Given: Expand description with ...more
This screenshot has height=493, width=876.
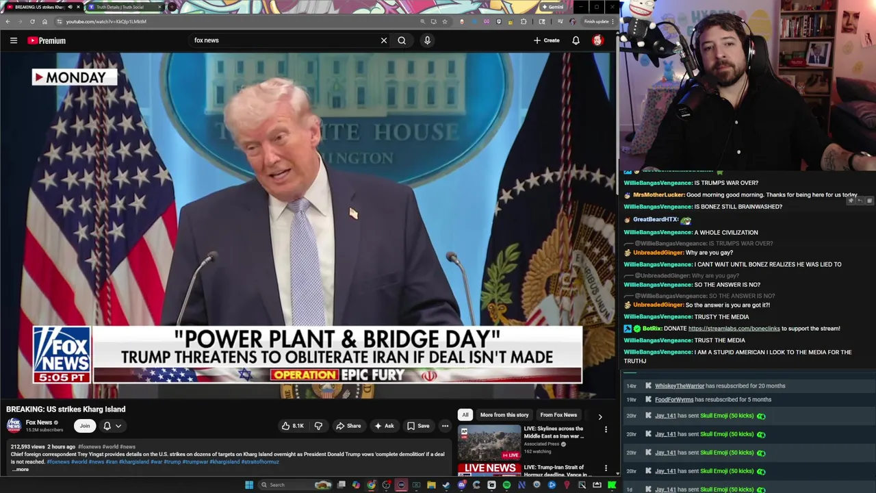Looking at the screenshot, I should pos(20,469).
